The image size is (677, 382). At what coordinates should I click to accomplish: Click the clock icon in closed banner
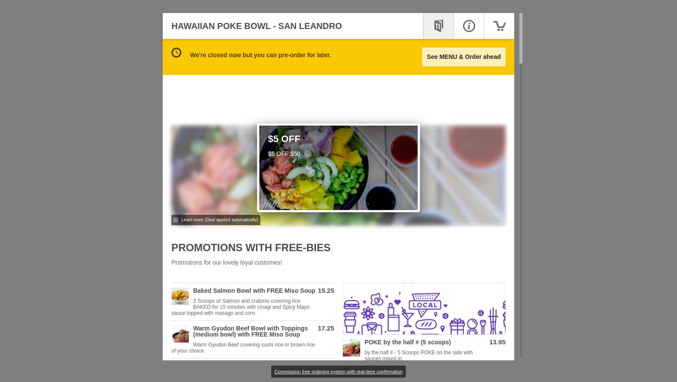click(176, 53)
